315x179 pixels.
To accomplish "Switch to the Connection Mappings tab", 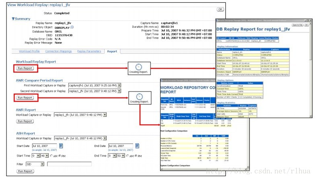I will coord(58,51).
